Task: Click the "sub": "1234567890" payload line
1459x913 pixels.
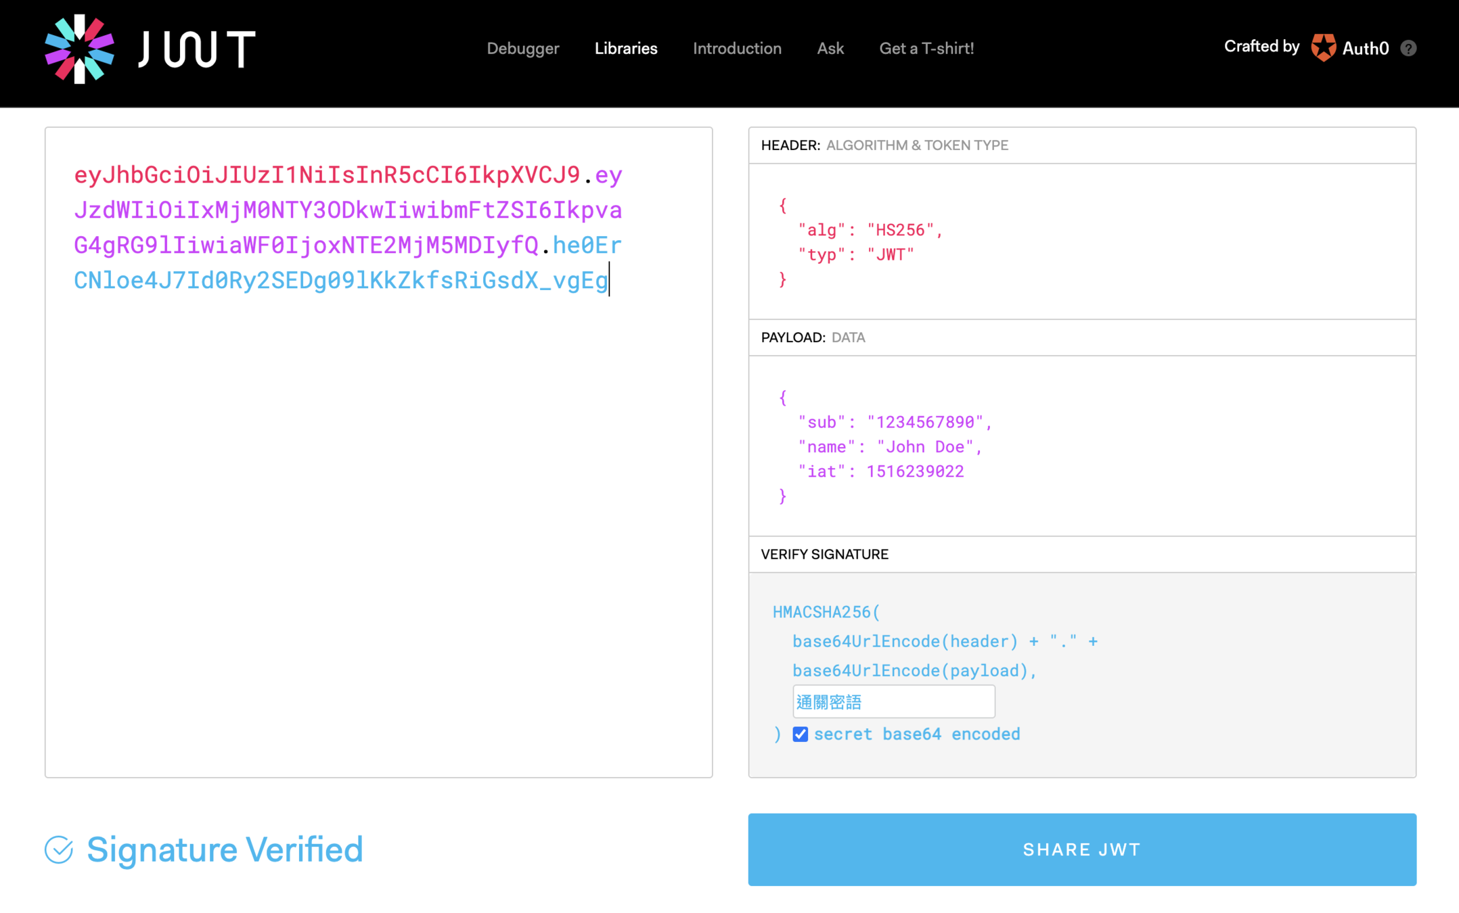Action: (894, 422)
